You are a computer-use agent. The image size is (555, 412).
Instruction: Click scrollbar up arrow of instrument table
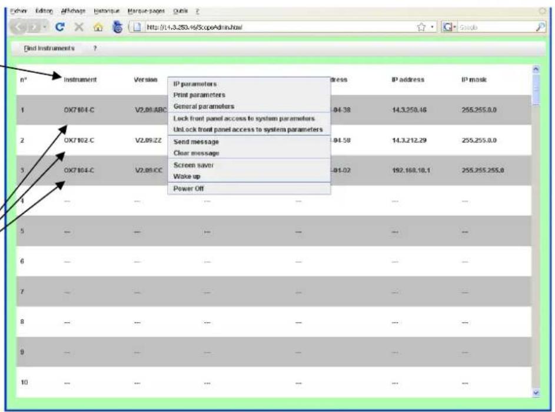[536, 69]
